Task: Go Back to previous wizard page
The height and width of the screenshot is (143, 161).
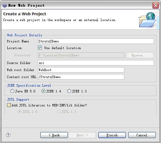Action: (54, 135)
